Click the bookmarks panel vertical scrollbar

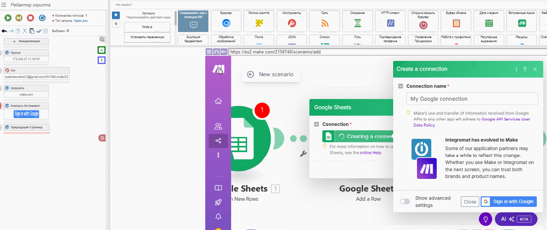pyautogui.click(x=176, y=19)
